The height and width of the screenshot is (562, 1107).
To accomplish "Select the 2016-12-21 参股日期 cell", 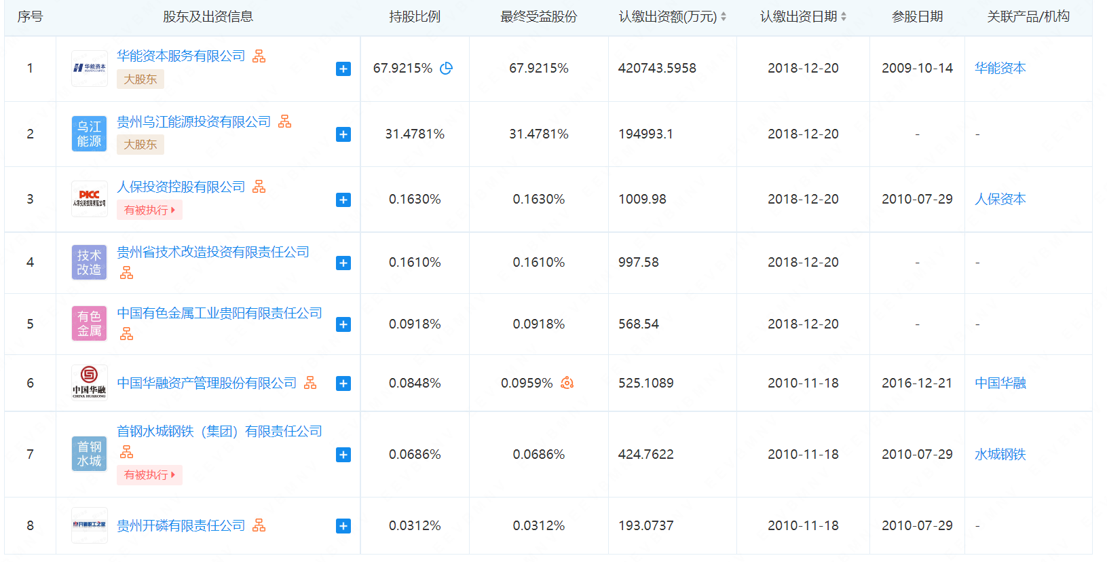I will pyautogui.click(x=917, y=383).
